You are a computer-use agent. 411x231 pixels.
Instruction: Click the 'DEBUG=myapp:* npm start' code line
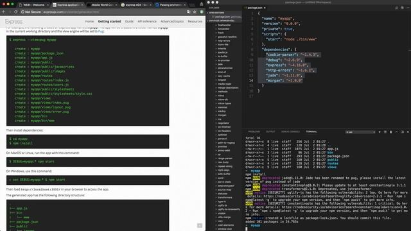tap(31, 162)
